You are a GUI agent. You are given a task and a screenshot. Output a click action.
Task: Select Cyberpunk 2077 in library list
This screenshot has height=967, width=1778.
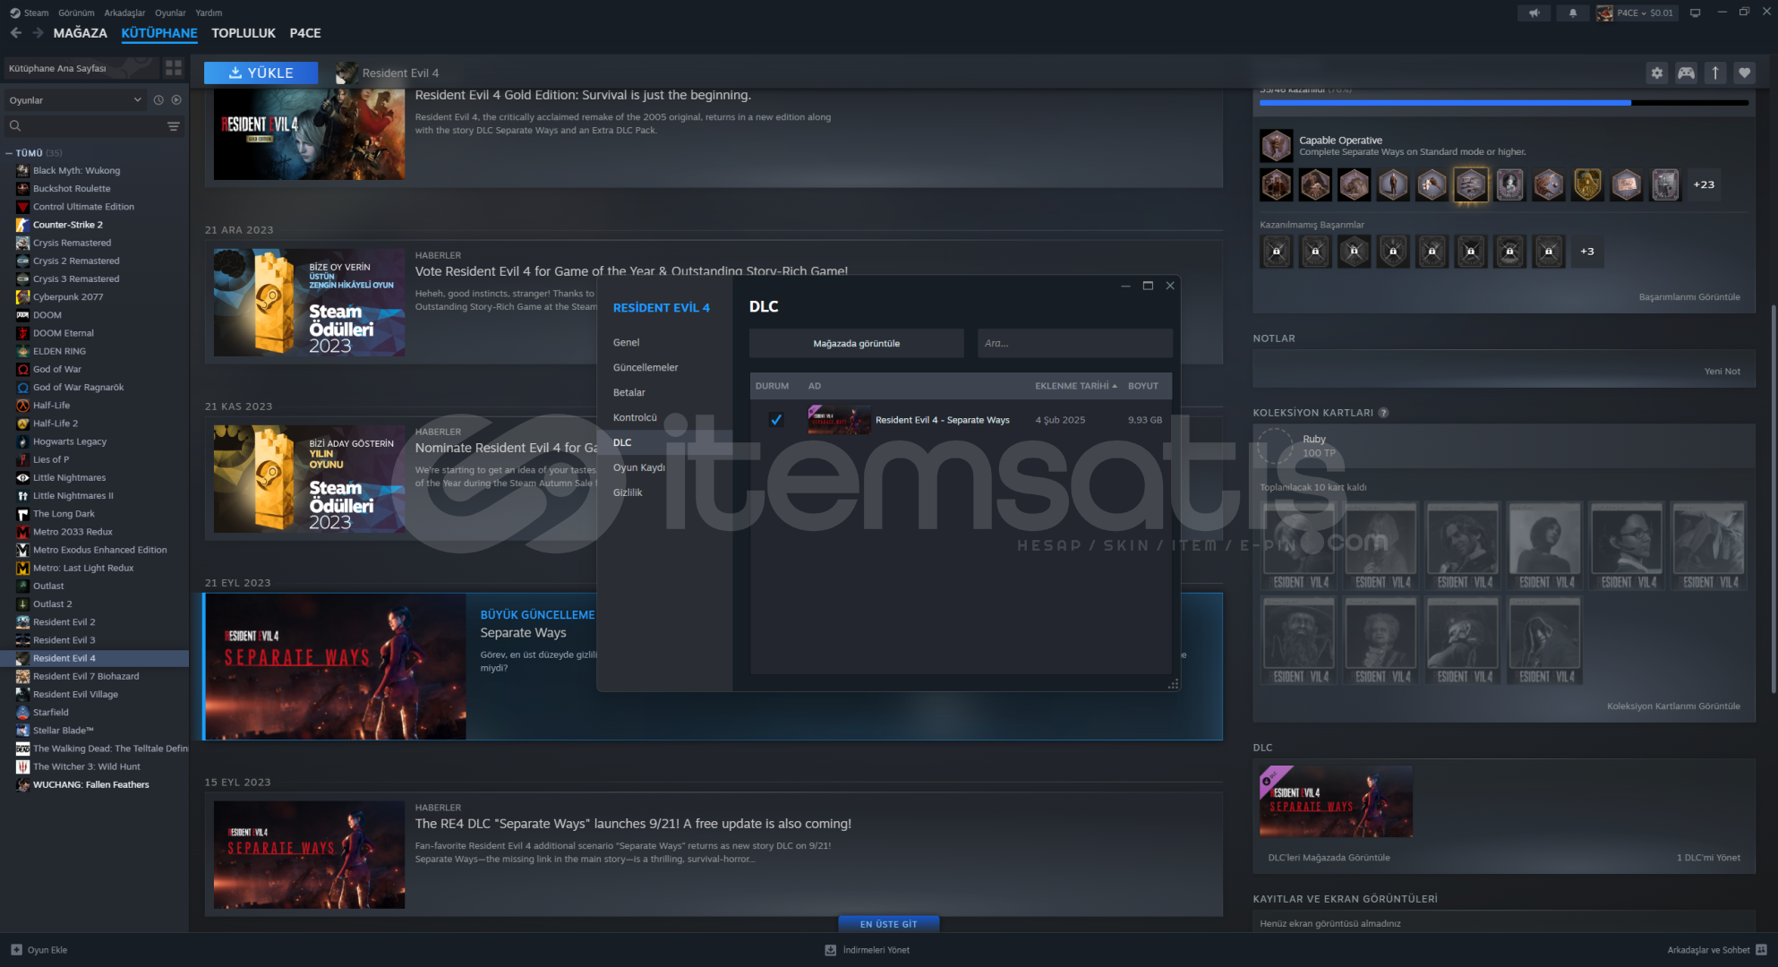pyautogui.click(x=68, y=297)
